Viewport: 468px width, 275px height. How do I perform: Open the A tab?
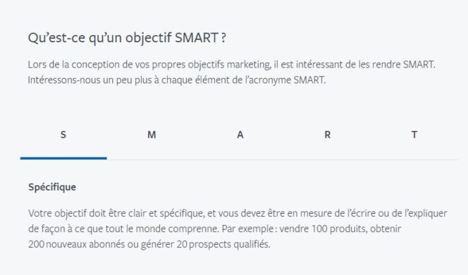[x=240, y=134]
